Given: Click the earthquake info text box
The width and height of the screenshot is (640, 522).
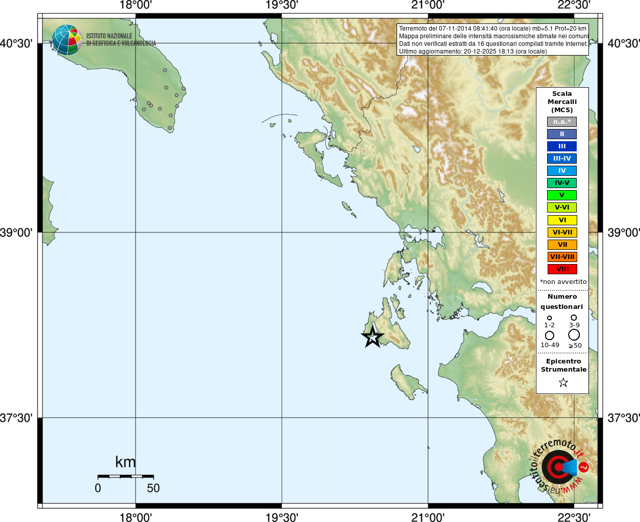Looking at the screenshot, I should coord(493,40).
